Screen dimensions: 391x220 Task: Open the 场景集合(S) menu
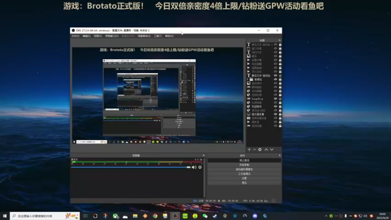click(x=144, y=36)
